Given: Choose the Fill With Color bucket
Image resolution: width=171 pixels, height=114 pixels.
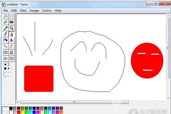Looking at the screenshot, I should coord(11,22).
